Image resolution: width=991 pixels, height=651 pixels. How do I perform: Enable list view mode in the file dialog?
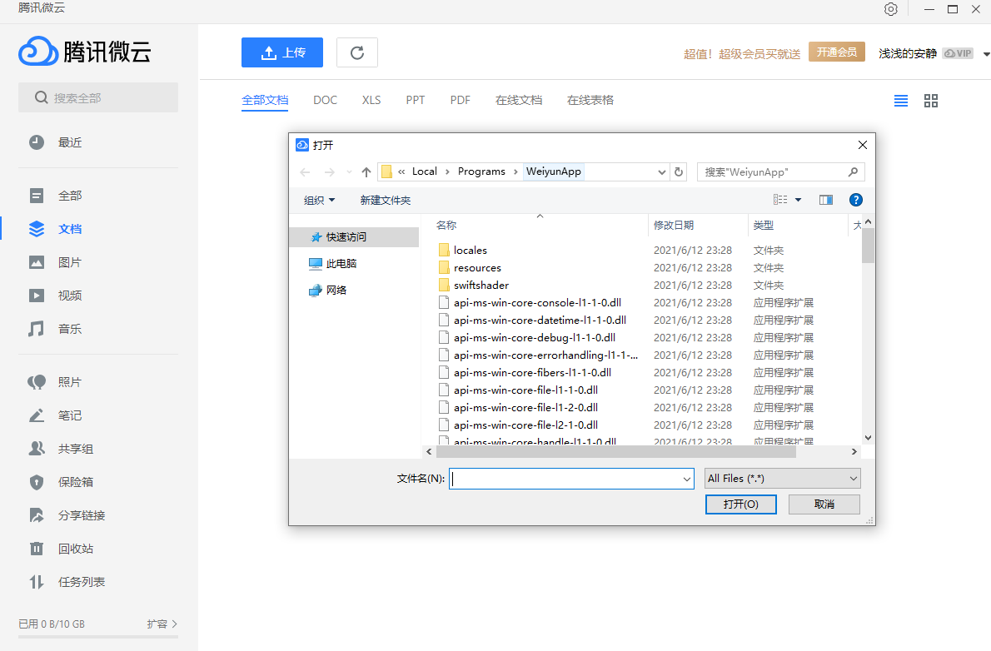tap(780, 199)
